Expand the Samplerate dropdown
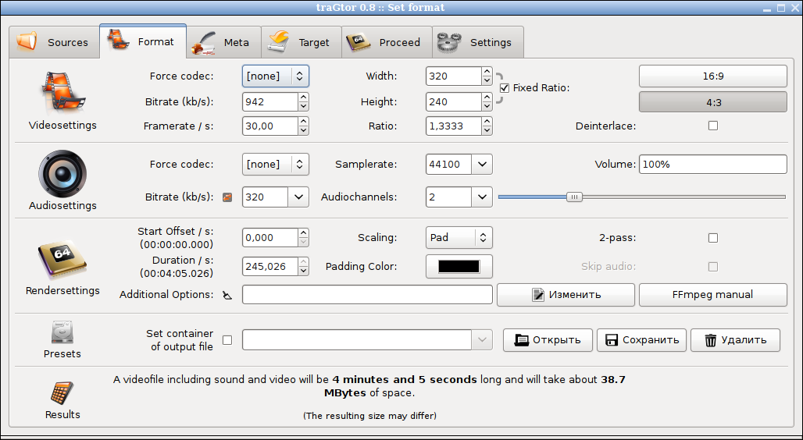 coord(482,165)
